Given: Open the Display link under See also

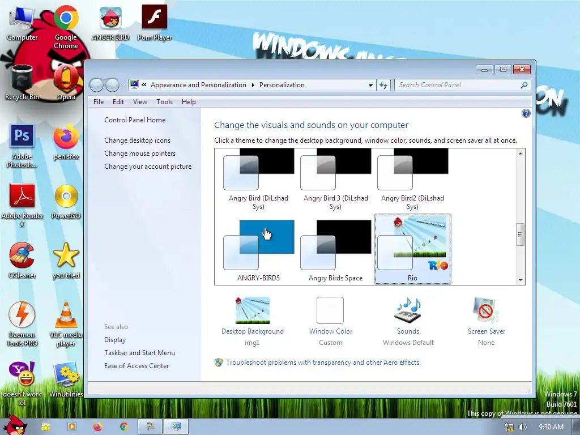Looking at the screenshot, I should click(x=115, y=340).
